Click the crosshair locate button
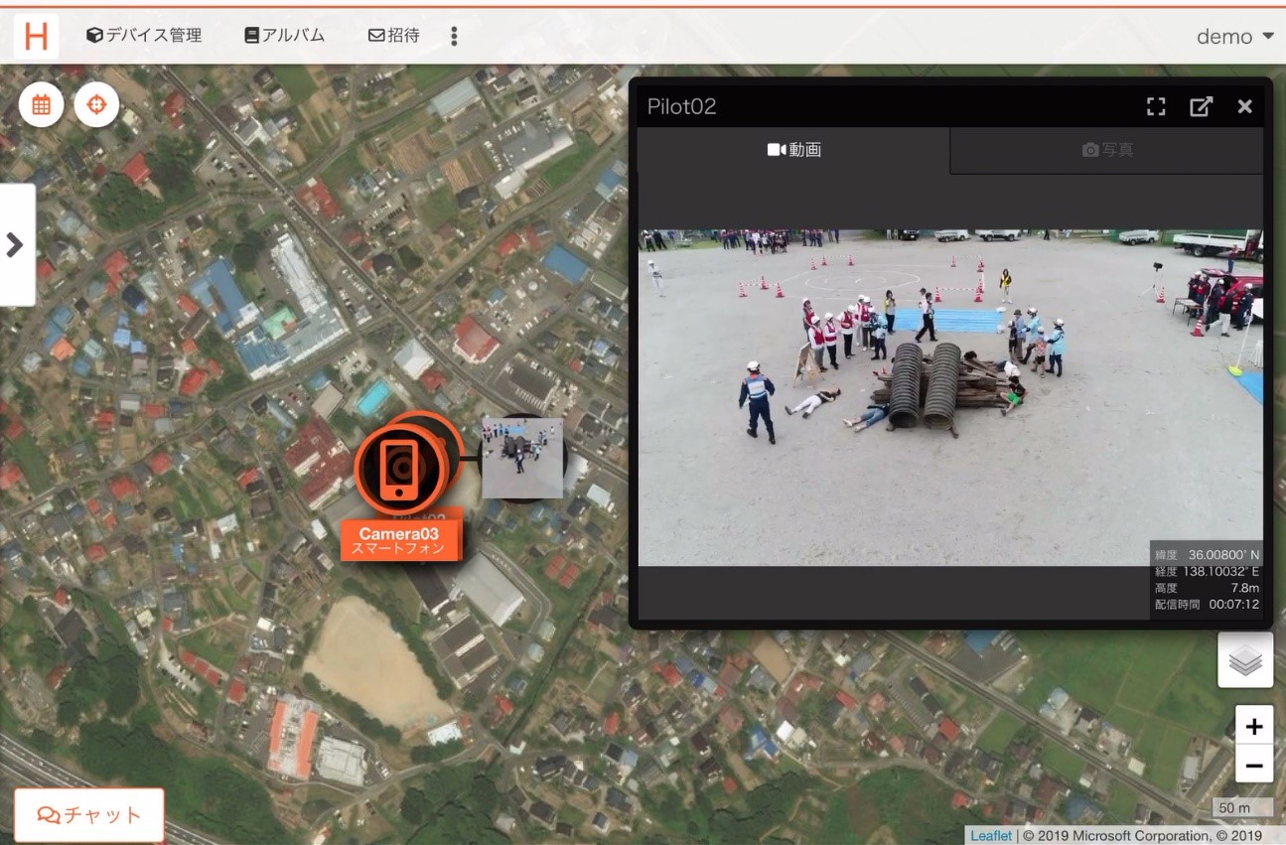Screen dimensions: 1286x845 (x=96, y=104)
